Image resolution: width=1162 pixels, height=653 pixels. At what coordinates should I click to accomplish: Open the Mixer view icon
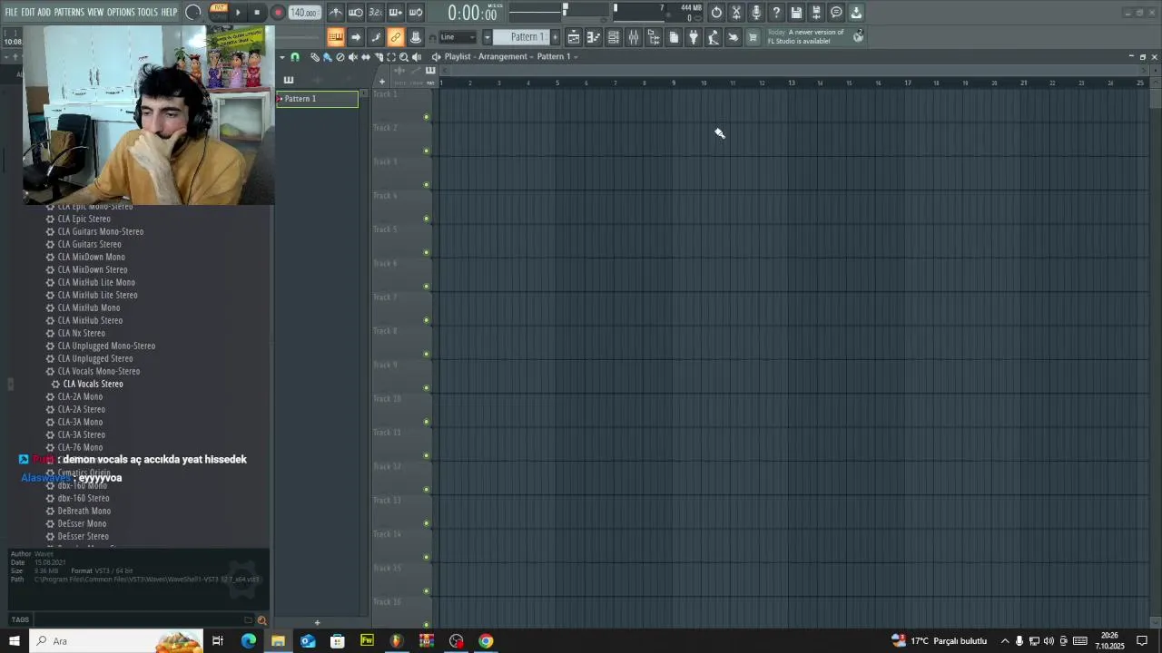634,37
